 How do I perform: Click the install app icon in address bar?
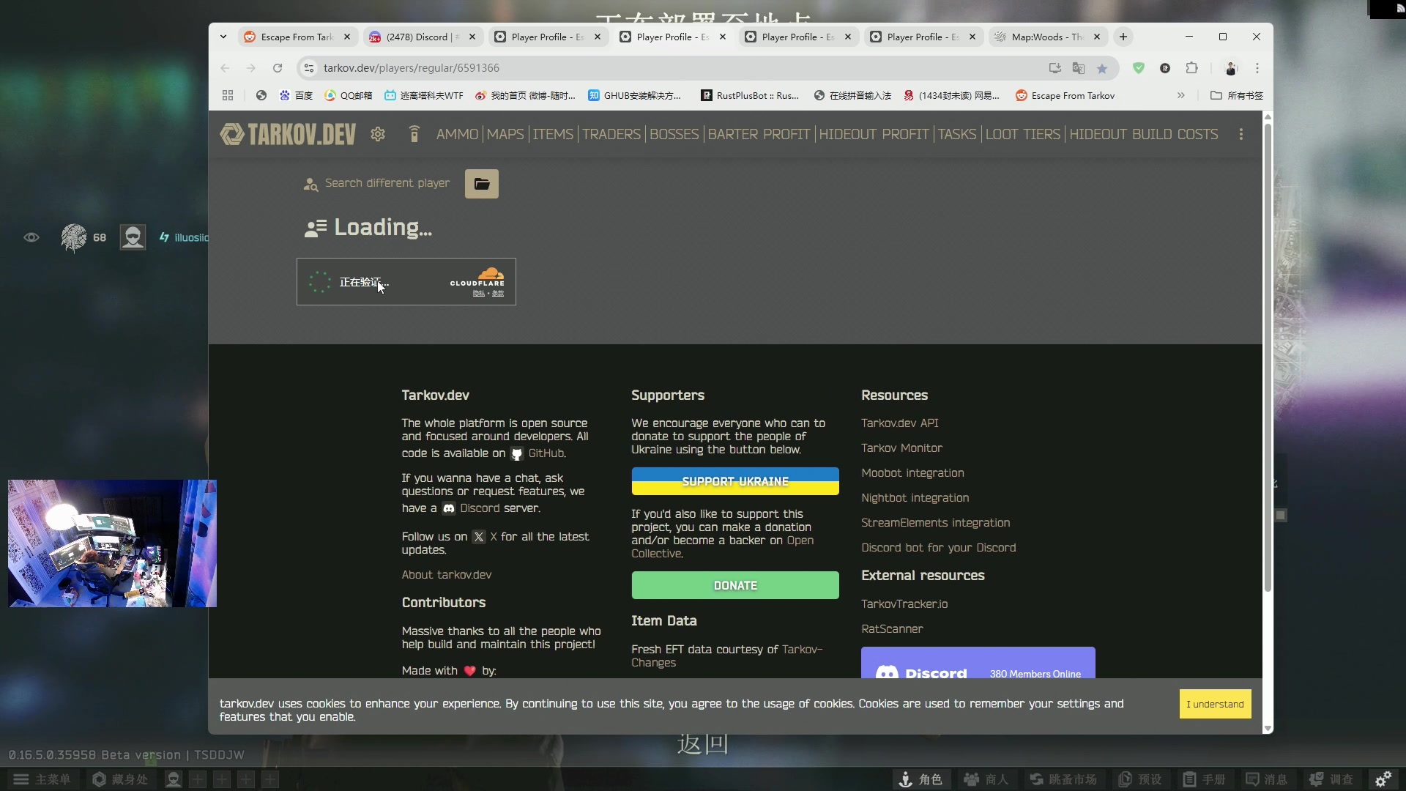pyautogui.click(x=1055, y=68)
